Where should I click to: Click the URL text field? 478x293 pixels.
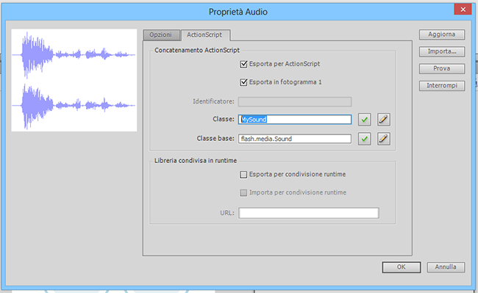pos(309,213)
